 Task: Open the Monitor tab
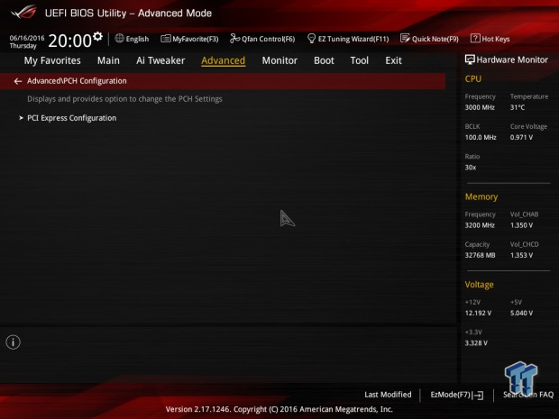(279, 60)
